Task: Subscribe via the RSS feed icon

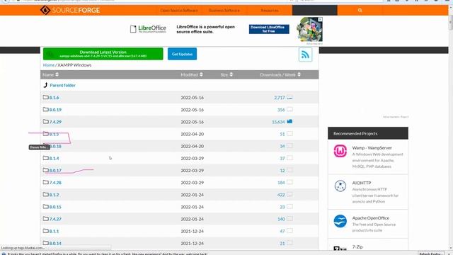Action: pos(305,55)
